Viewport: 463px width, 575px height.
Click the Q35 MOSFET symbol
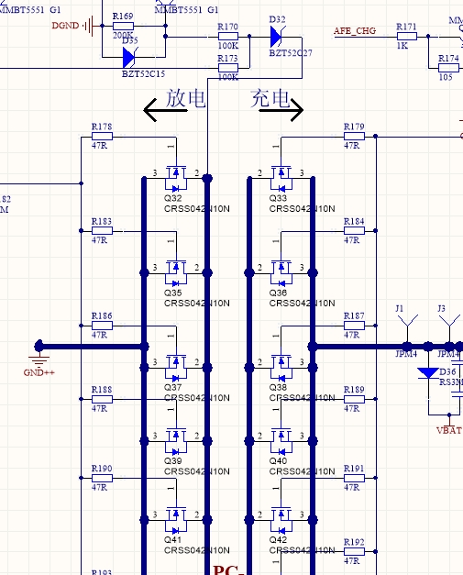click(176, 273)
